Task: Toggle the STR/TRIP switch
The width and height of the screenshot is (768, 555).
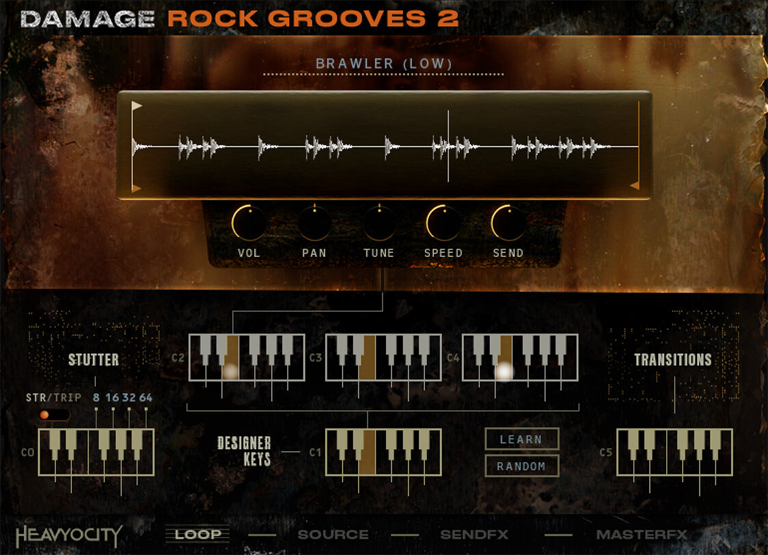Action: [54, 415]
